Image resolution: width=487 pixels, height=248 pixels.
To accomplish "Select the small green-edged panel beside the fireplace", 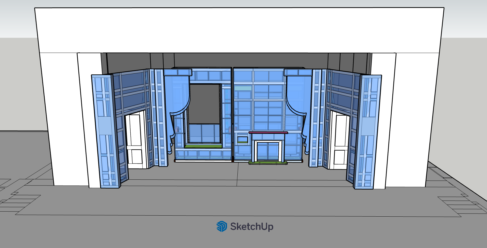I will coord(242,140).
